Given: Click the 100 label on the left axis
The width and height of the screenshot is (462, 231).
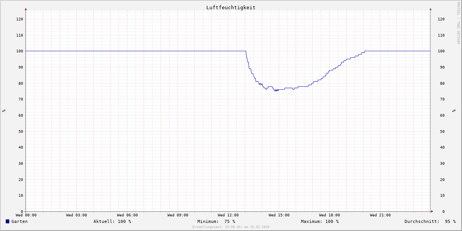Looking at the screenshot, I should (x=19, y=51).
